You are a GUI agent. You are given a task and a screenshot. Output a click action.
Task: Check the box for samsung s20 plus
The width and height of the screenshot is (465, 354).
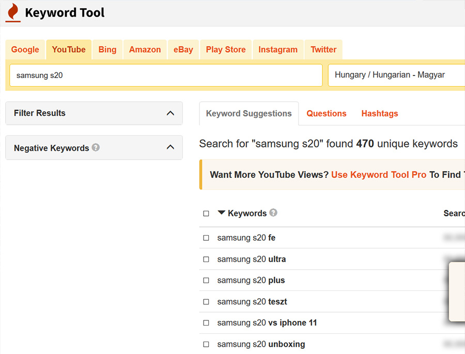(x=206, y=281)
